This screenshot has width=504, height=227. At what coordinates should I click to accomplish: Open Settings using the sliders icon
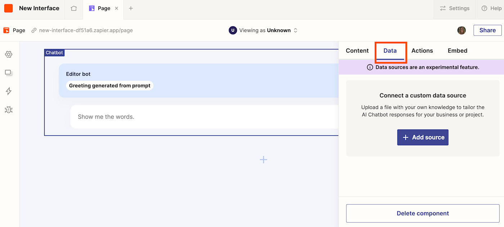pyautogui.click(x=443, y=8)
